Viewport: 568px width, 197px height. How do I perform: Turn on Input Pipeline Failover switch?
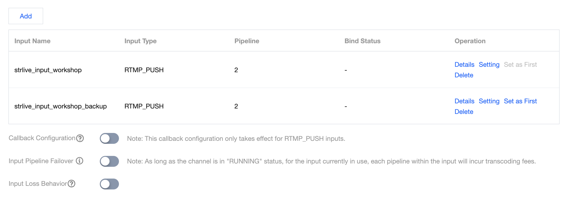coord(109,161)
